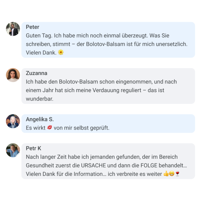Viewport: 201px width, 201px height.
Task: Click the word URSACHE in Petr's comment
Action: pyautogui.click(x=93, y=165)
